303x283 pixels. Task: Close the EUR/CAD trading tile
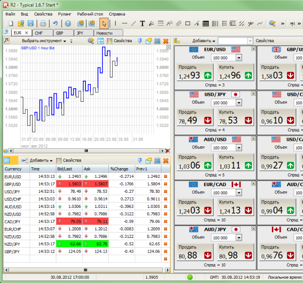point(253,184)
